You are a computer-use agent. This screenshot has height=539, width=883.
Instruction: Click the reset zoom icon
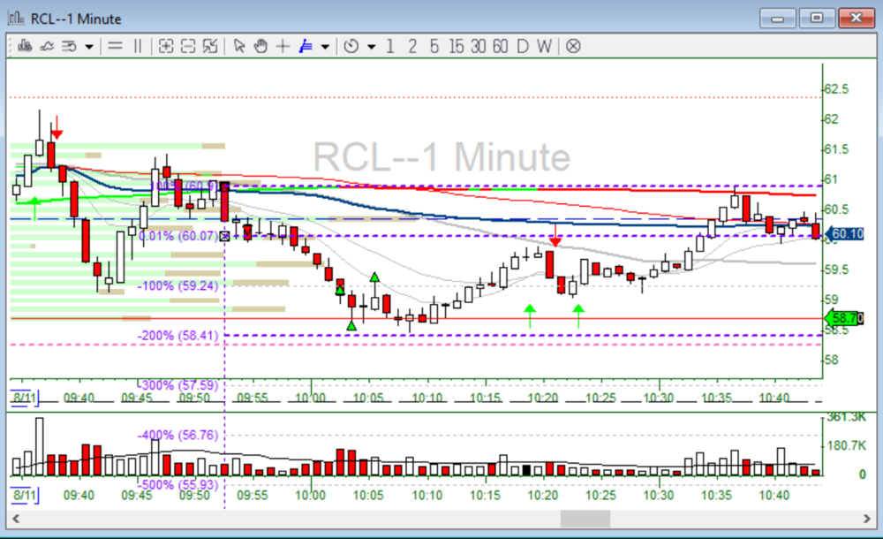coord(210,46)
